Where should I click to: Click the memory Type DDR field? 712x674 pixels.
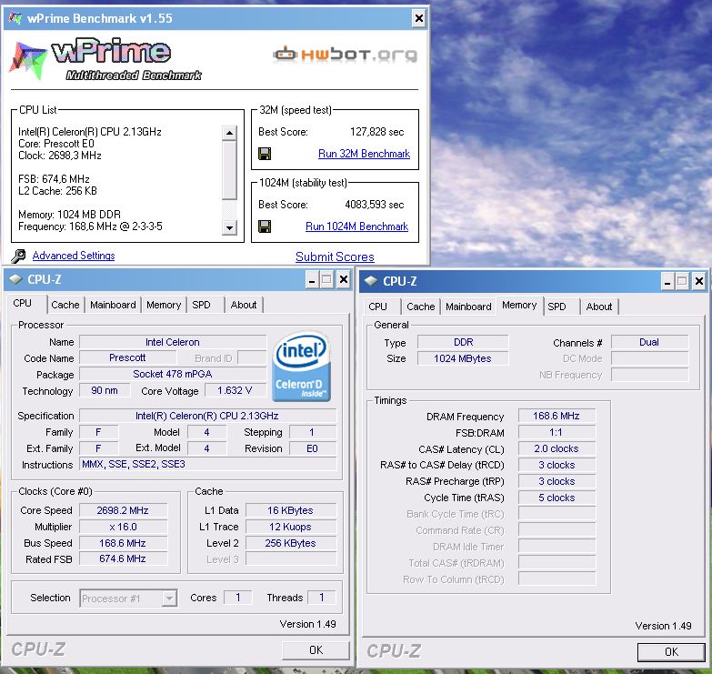click(x=463, y=342)
